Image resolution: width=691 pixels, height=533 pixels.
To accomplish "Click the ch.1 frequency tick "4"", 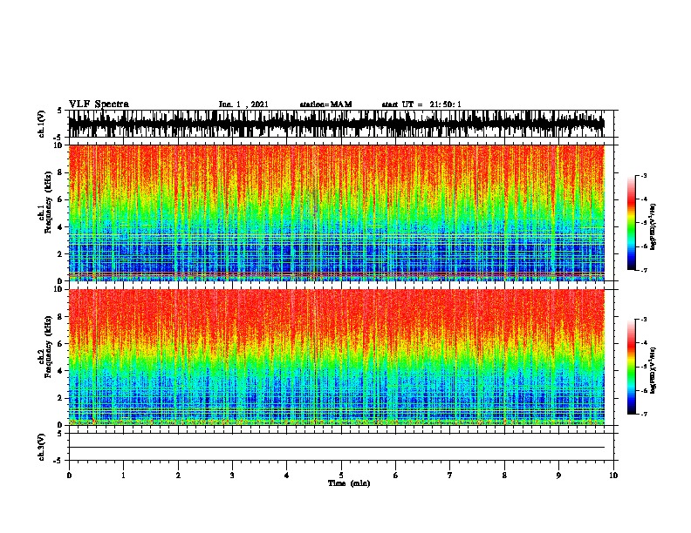I will coord(61,227).
